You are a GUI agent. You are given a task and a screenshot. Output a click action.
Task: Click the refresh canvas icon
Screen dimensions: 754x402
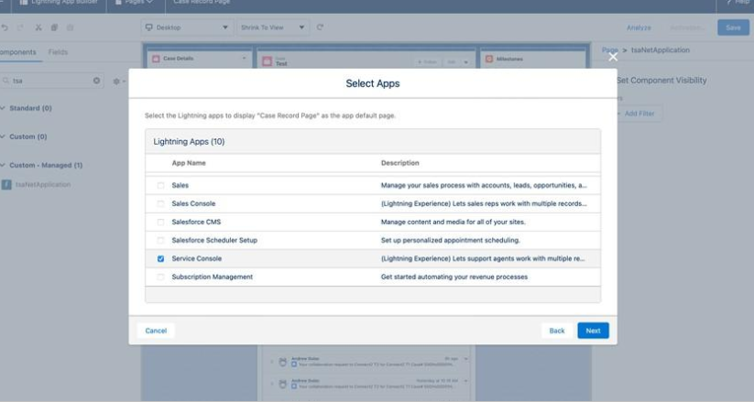(x=320, y=28)
